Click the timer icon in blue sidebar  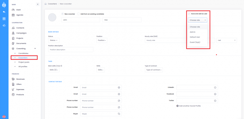pos(4,25)
